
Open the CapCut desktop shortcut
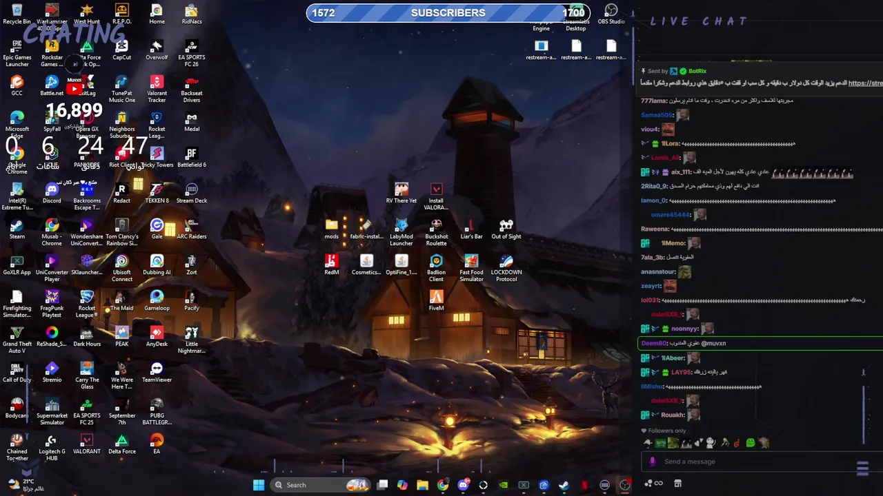[x=121, y=50]
